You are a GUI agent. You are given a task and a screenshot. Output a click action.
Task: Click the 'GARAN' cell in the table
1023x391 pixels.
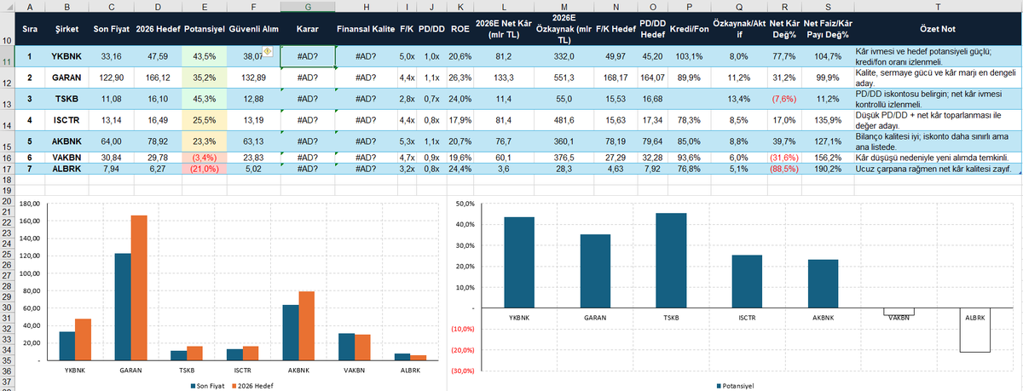tap(66, 78)
